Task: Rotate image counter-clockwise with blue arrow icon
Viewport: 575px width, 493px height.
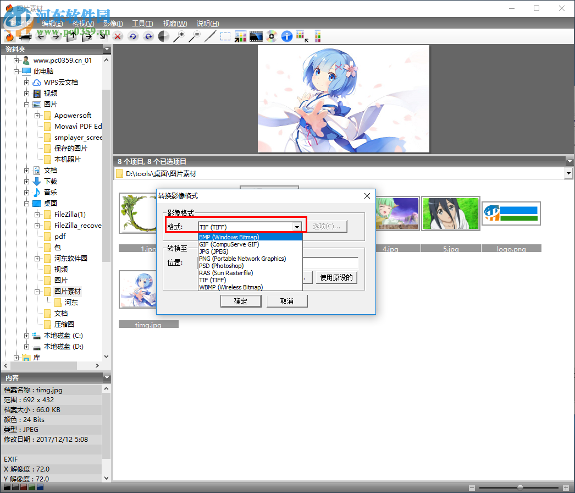Action: click(132, 36)
